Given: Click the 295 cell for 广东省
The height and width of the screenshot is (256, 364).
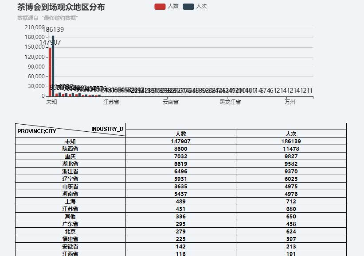Looking at the screenshot, I should pos(180,224).
